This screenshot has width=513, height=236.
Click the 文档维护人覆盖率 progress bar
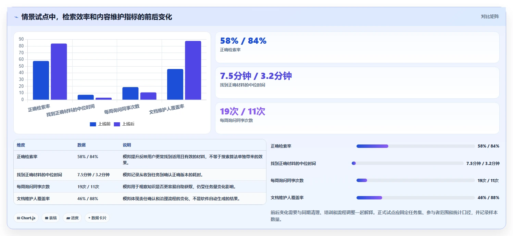(416, 198)
